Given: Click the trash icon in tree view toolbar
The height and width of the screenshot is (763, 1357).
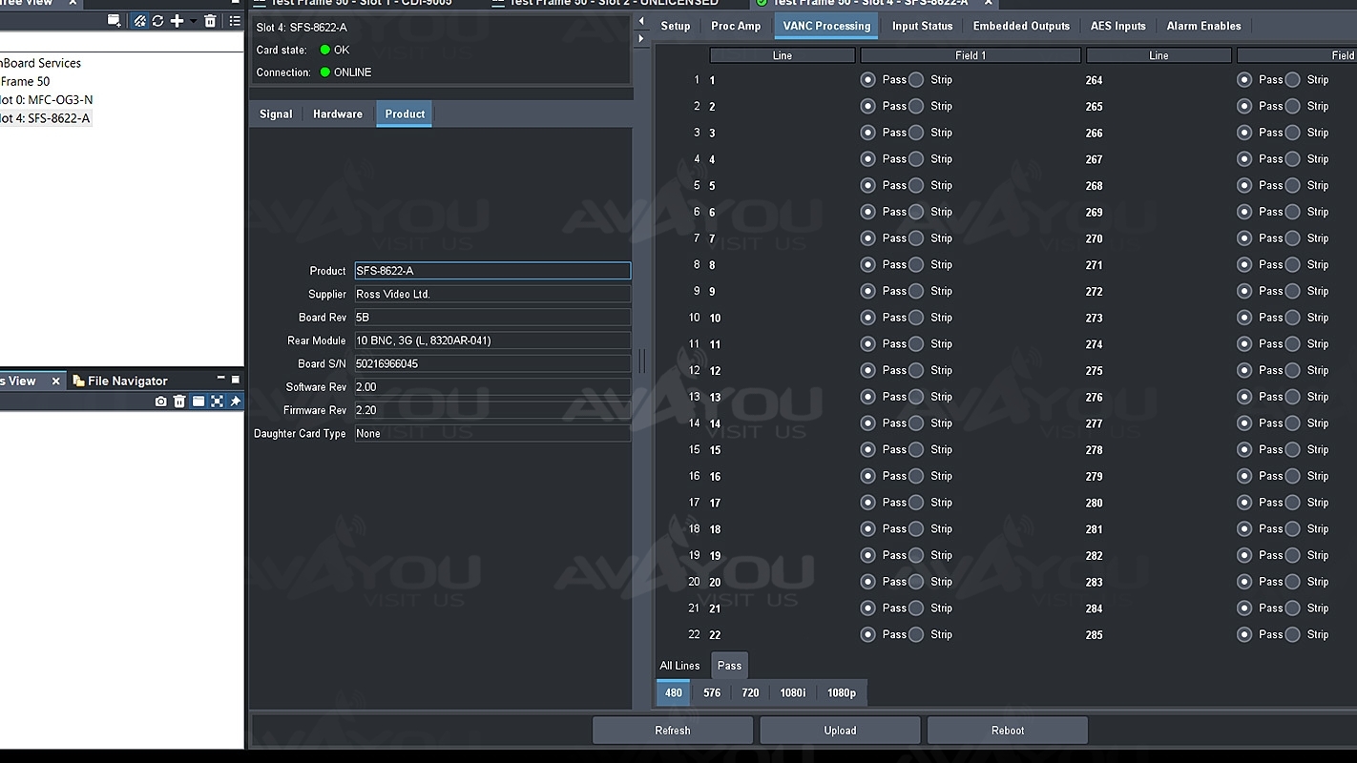Looking at the screenshot, I should tap(210, 21).
